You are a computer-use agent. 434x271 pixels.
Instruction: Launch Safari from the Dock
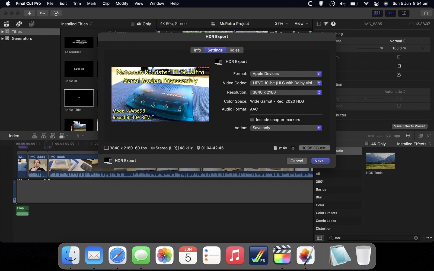[x=117, y=255]
